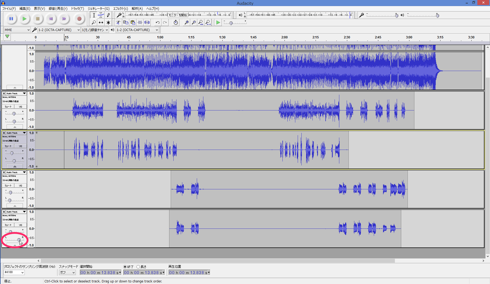Skip to start of project
This screenshot has height=284, width=490.
tap(51, 19)
